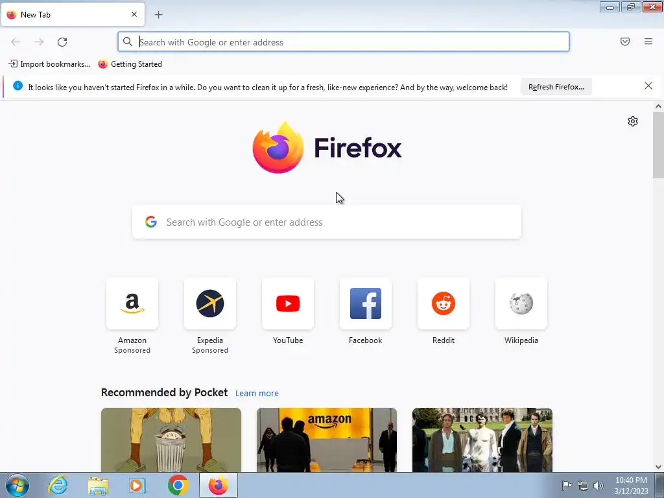
Task: Open the Firefox application menu
Action: coord(648,41)
